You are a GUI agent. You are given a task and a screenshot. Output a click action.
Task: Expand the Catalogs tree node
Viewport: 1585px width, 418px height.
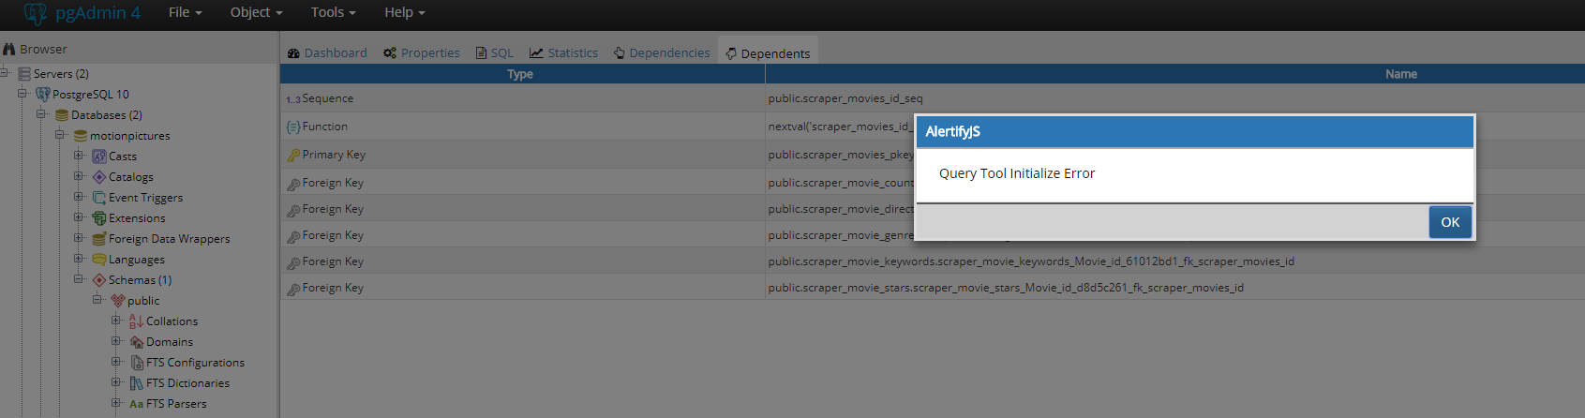(x=79, y=176)
